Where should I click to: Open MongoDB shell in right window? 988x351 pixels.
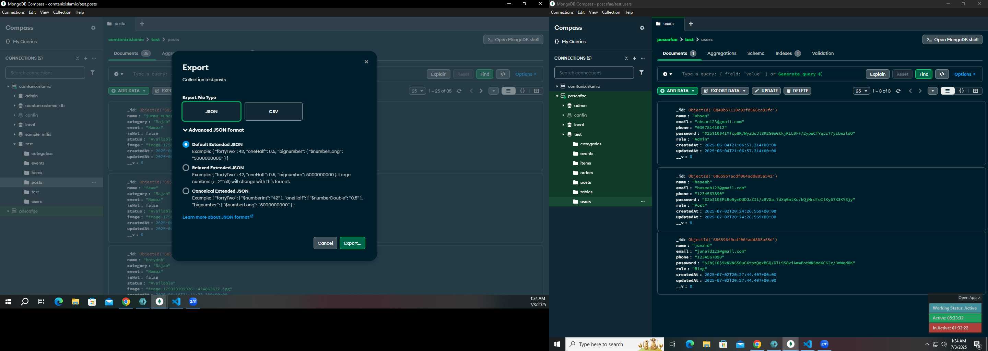[x=952, y=39]
